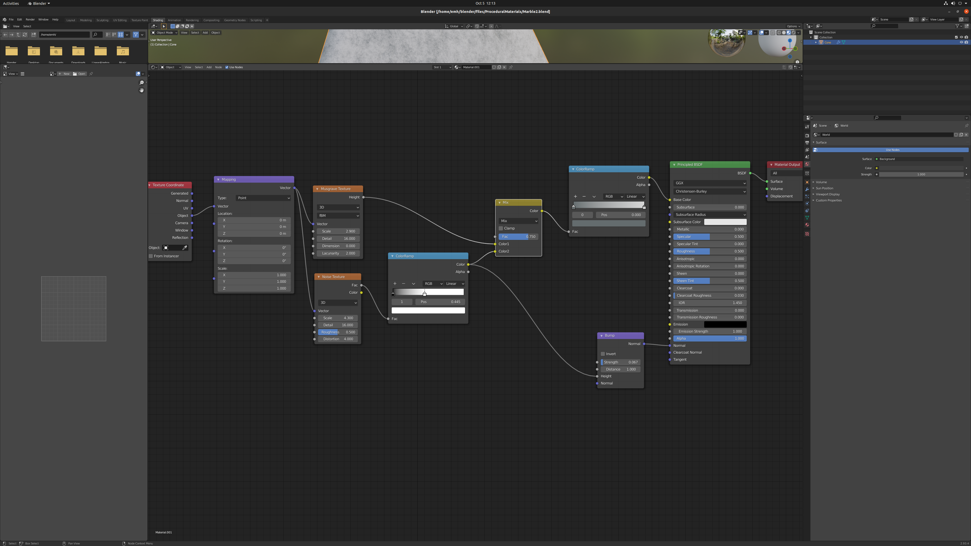Image resolution: width=971 pixels, height=546 pixels.
Task: Click the Bump node icon
Action: point(601,335)
